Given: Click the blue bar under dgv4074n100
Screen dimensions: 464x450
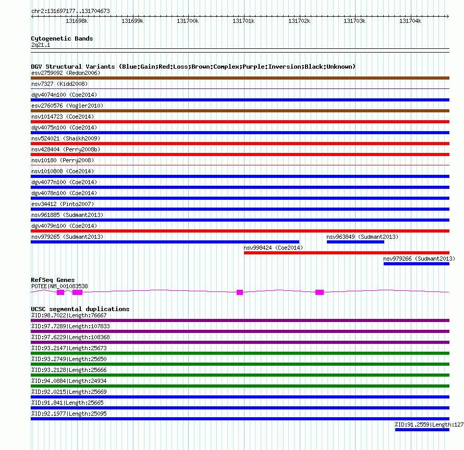Looking at the screenshot, I should coord(240,100).
